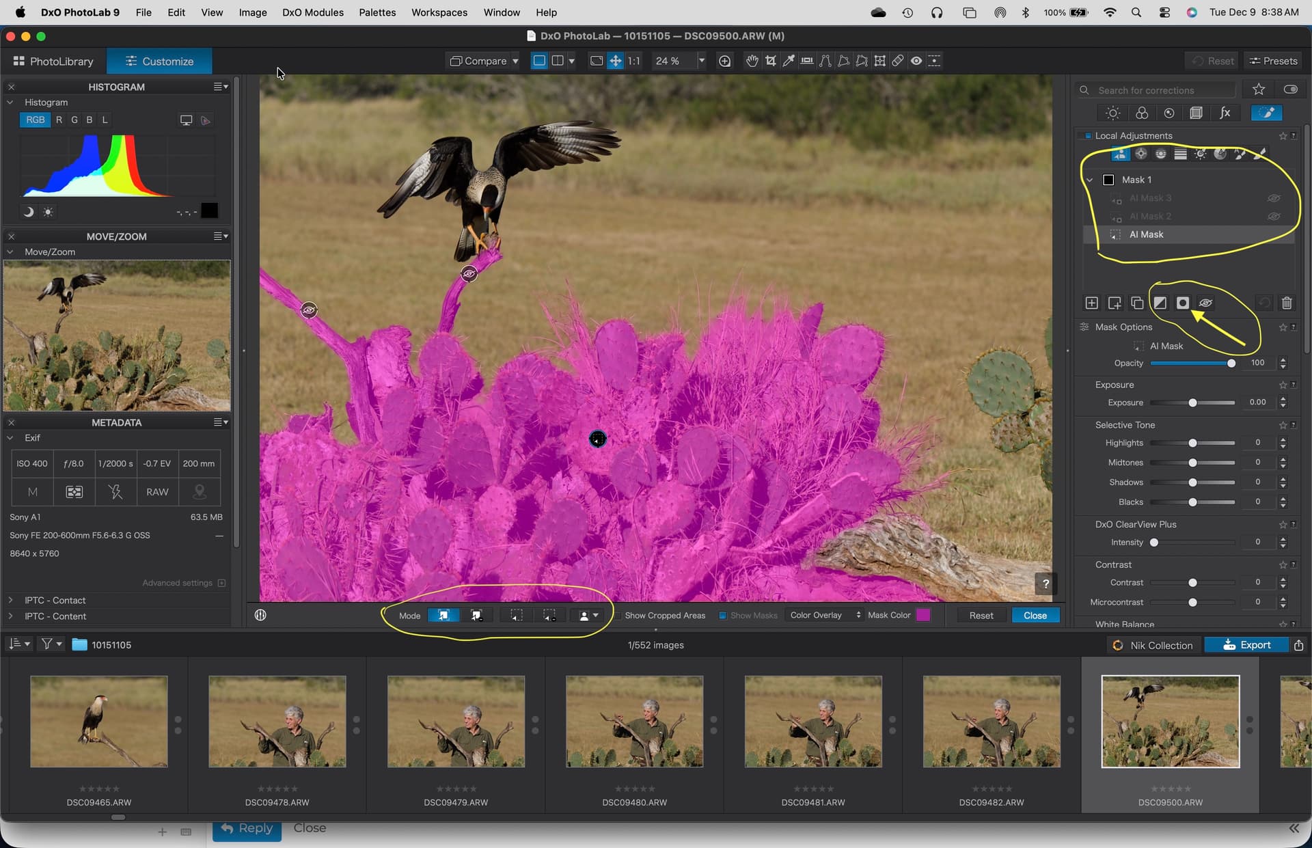Select the Horizon leveling tool
This screenshot has height=848, width=1312.
pos(807,61)
